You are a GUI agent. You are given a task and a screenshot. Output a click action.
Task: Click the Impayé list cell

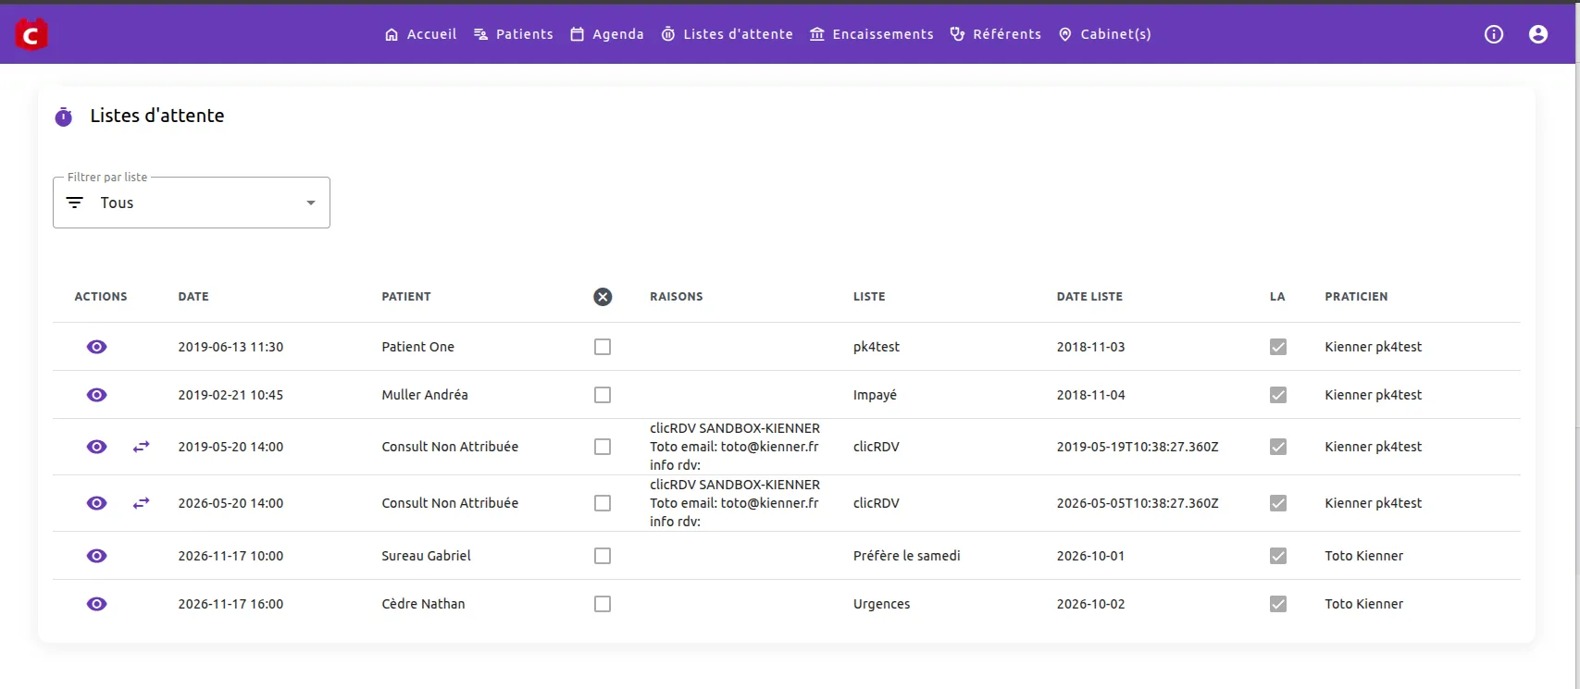[875, 395]
